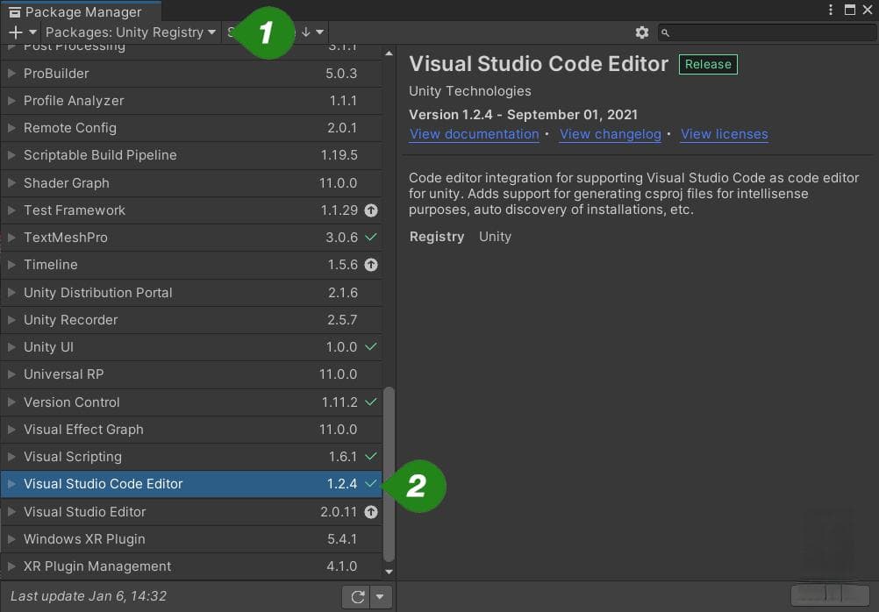Click TextMeshPro installed checkmark

coord(370,237)
